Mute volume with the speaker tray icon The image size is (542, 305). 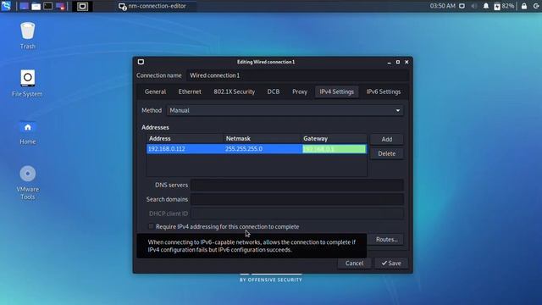(x=474, y=6)
